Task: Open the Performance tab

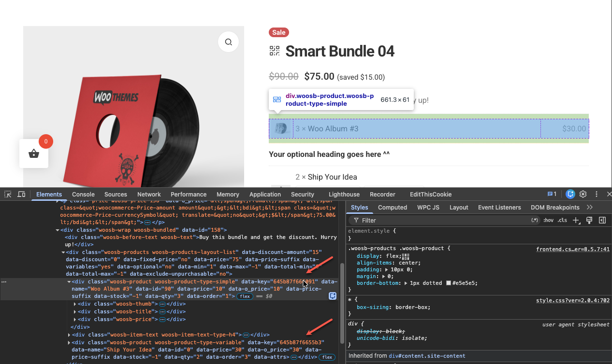Action: click(x=189, y=194)
